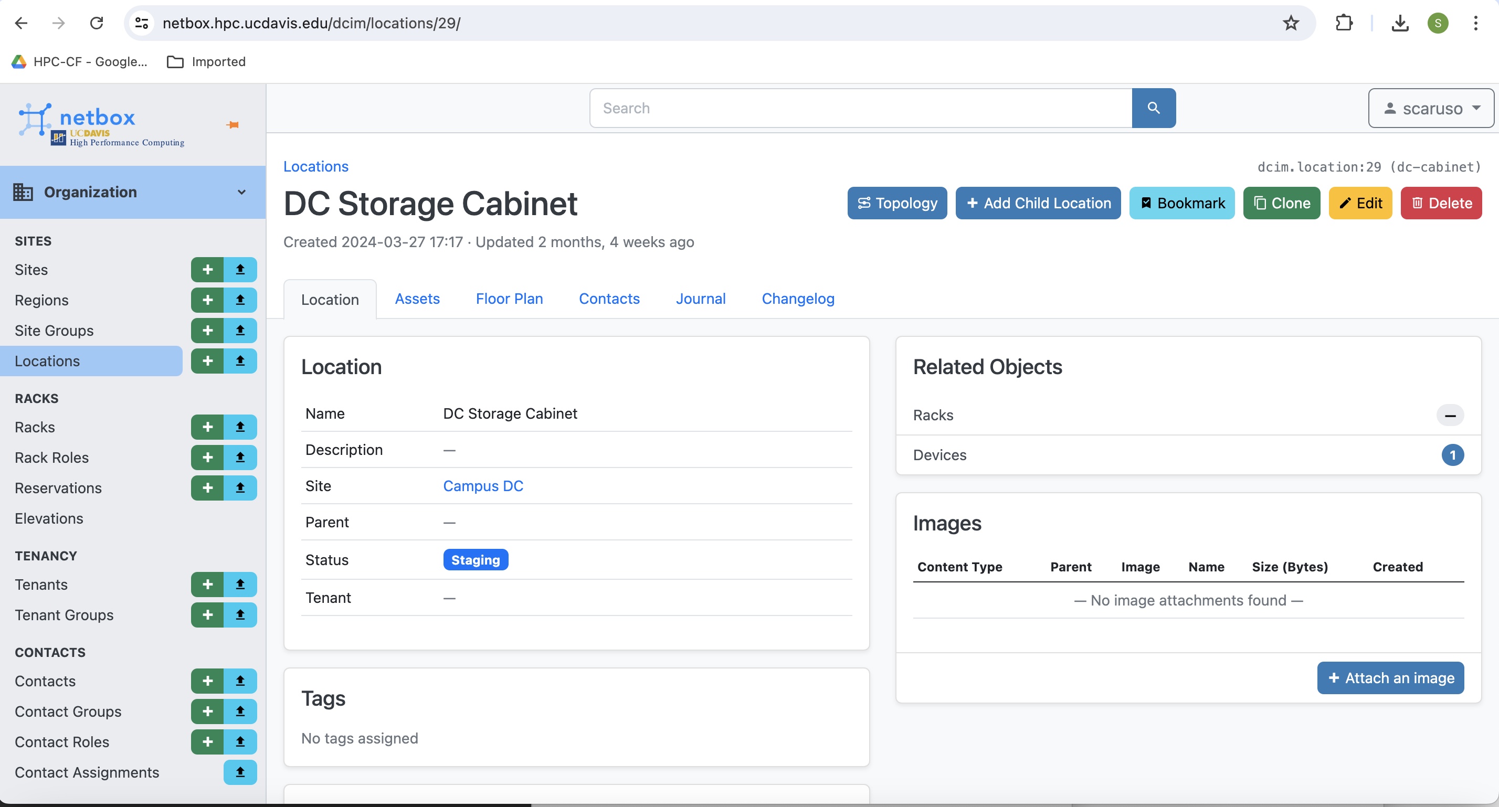Click the Staging status badge

coord(476,560)
